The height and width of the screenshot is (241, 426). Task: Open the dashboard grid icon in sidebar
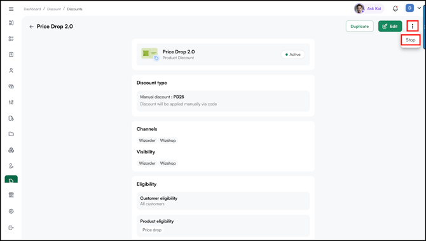point(11,23)
